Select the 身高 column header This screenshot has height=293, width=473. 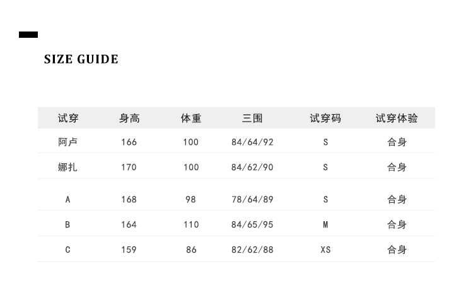tap(129, 118)
